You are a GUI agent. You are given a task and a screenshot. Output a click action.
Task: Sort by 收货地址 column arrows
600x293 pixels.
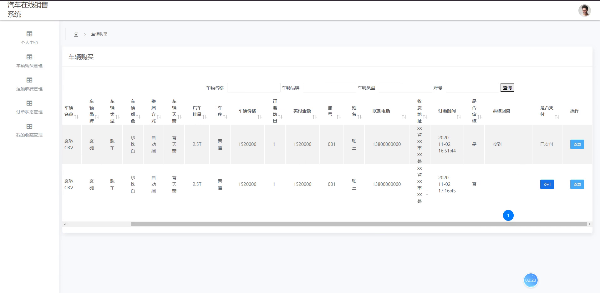point(425,117)
